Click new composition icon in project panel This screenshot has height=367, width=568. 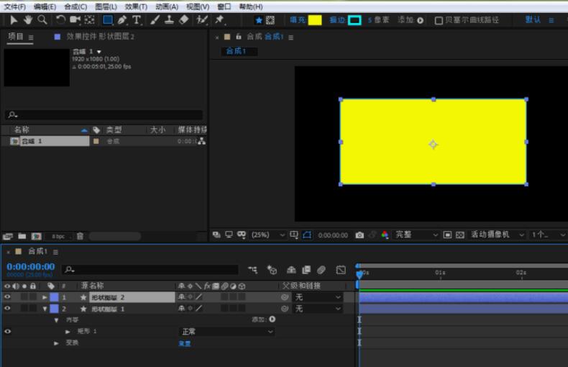[x=36, y=237]
